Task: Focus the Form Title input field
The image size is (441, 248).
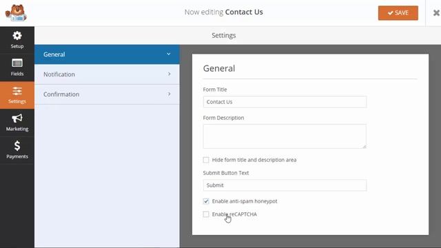Action: click(285, 102)
